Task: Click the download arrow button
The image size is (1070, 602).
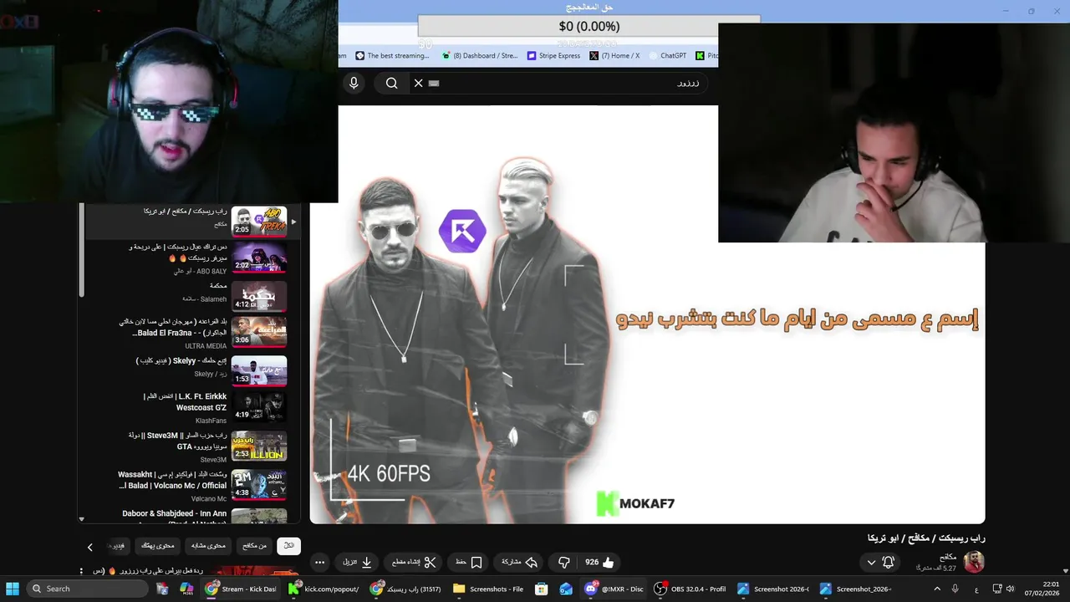Action: 358,563
